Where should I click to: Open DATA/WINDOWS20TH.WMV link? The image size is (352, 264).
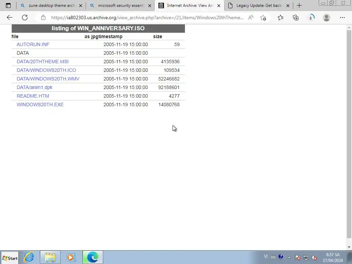[48, 79]
